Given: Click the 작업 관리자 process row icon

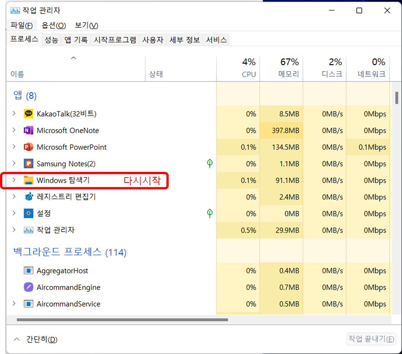Looking at the screenshot, I should click(x=28, y=230).
